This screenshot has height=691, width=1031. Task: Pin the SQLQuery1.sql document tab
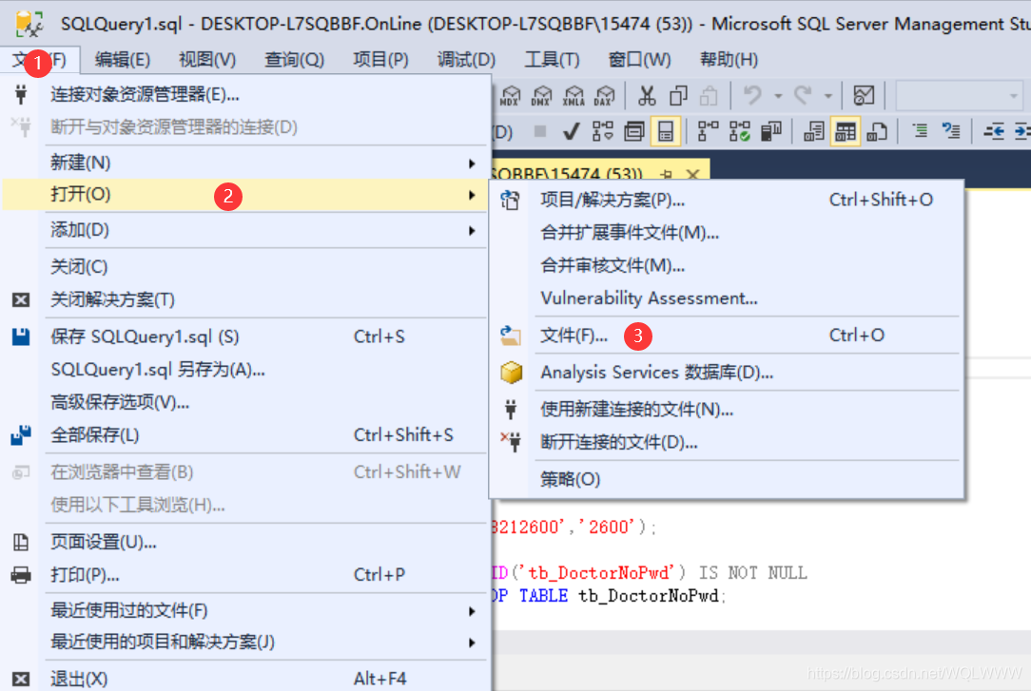tap(666, 175)
